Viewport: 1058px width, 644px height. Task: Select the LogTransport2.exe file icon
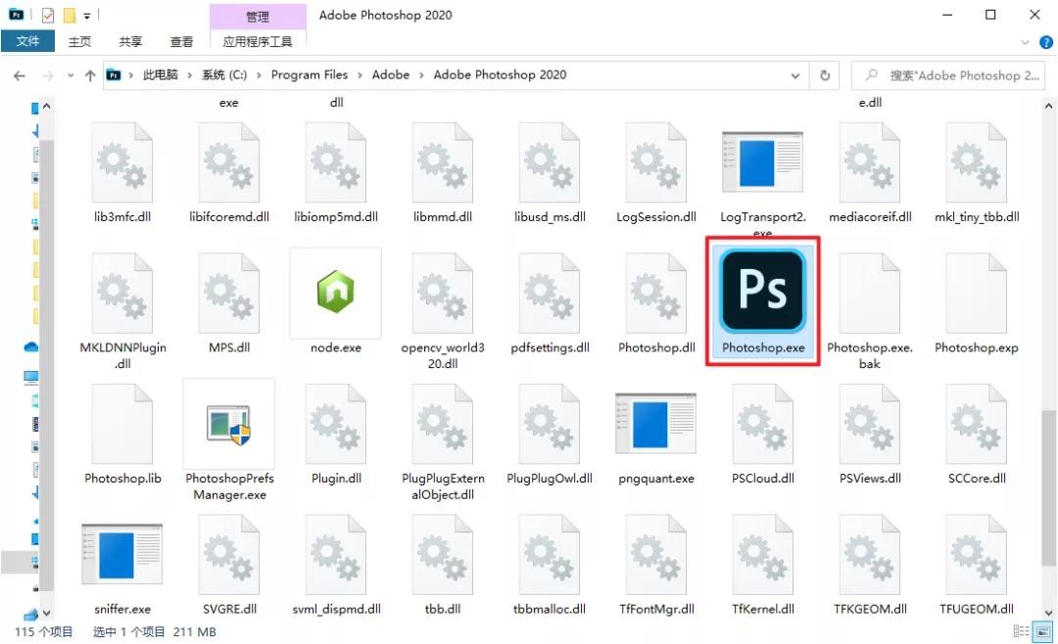click(762, 161)
